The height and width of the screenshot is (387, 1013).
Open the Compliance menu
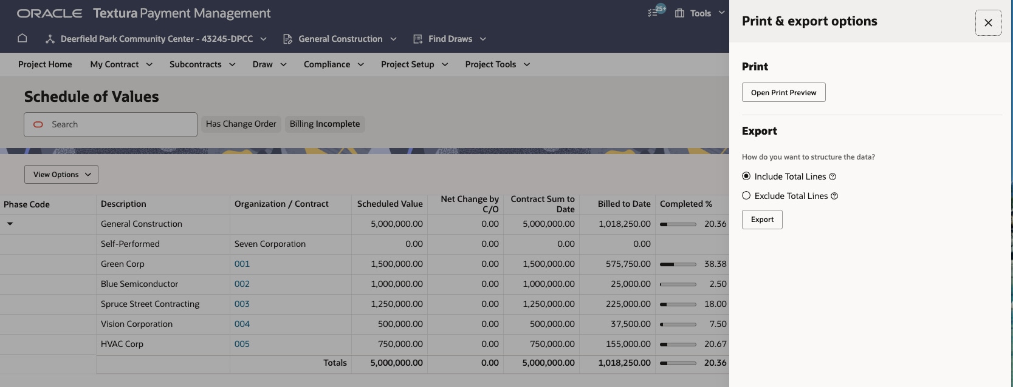[334, 64]
